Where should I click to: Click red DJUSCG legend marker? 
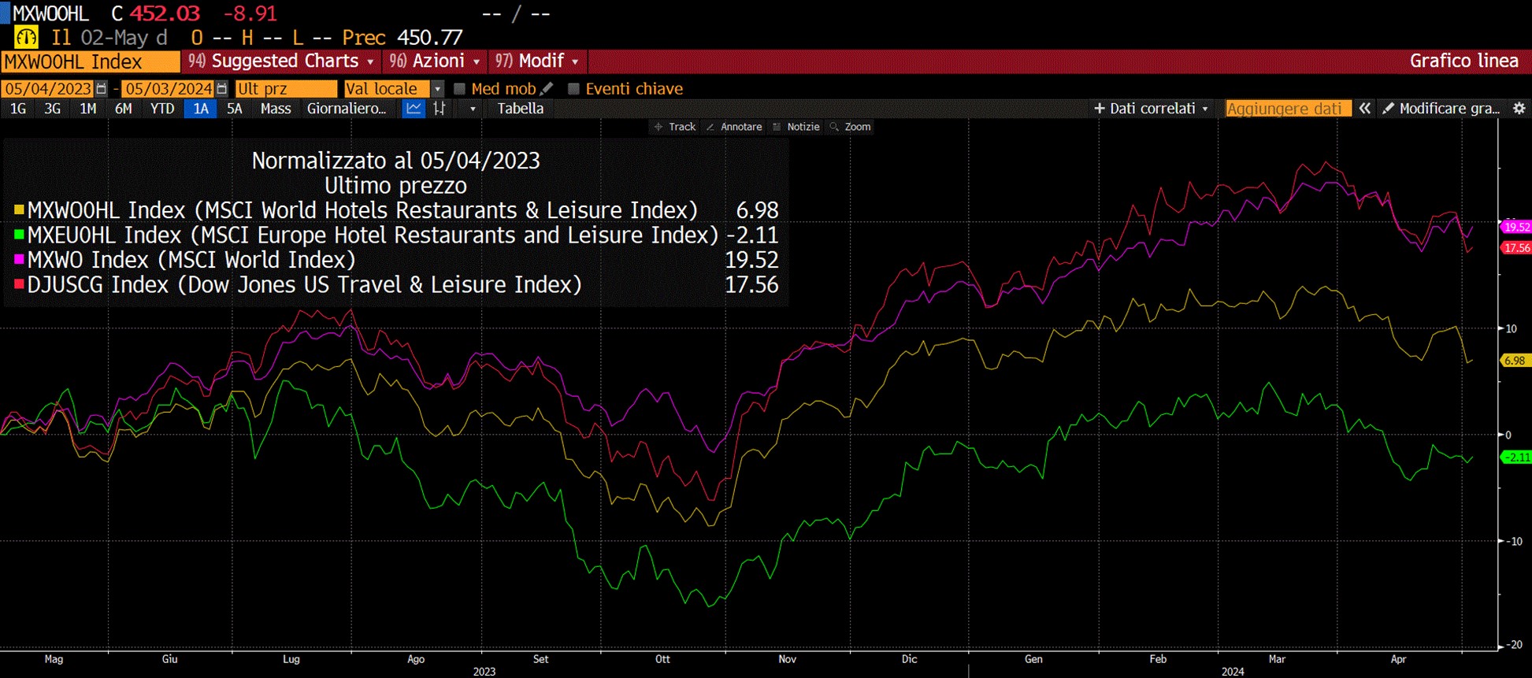point(19,283)
